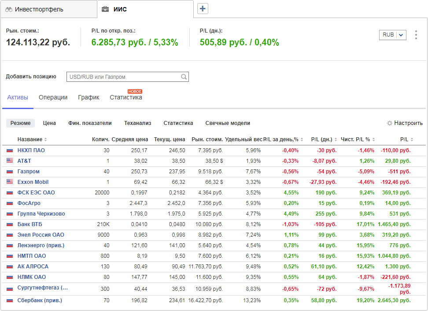
Task: Add a new portfolio with plus button
Action: (x=203, y=9)
